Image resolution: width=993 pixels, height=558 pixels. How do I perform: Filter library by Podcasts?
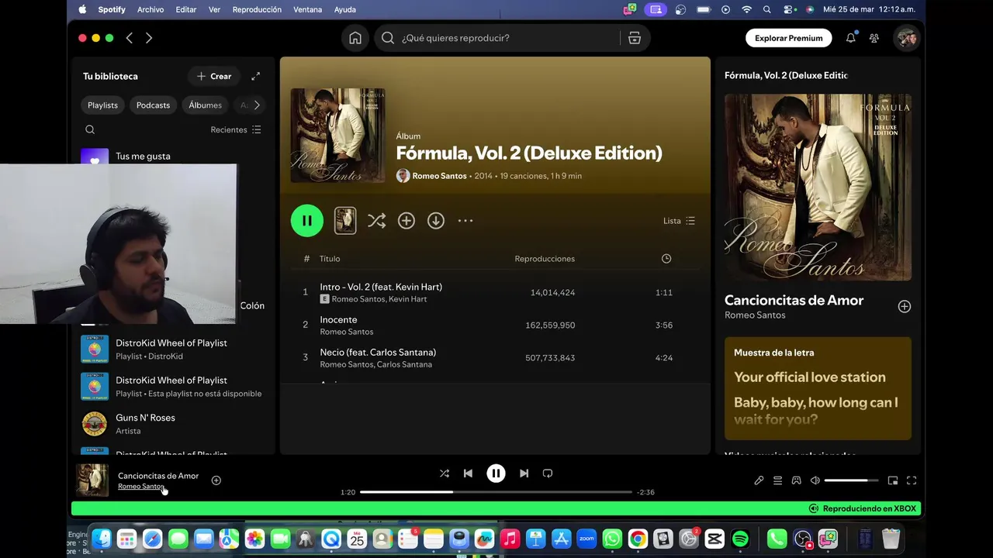pyautogui.click(x=153, y=105)
